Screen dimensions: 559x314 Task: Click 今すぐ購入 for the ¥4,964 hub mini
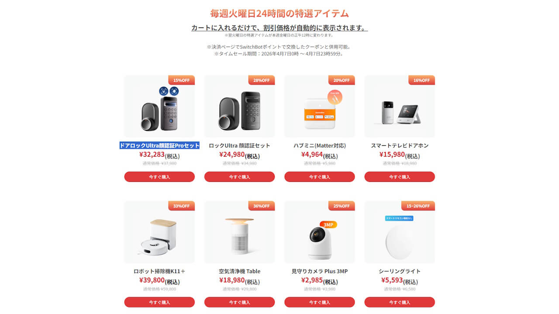320,177
